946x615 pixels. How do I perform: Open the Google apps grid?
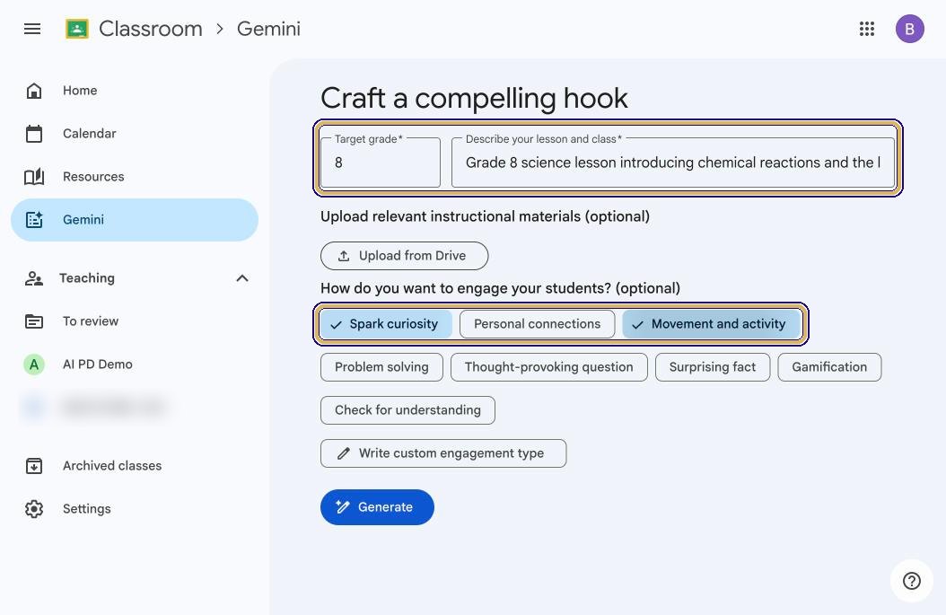(x=867, y=29)
